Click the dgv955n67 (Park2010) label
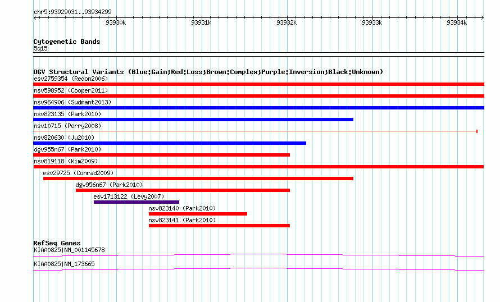Screen dimensions: 500x302 (x=67, y=149)
